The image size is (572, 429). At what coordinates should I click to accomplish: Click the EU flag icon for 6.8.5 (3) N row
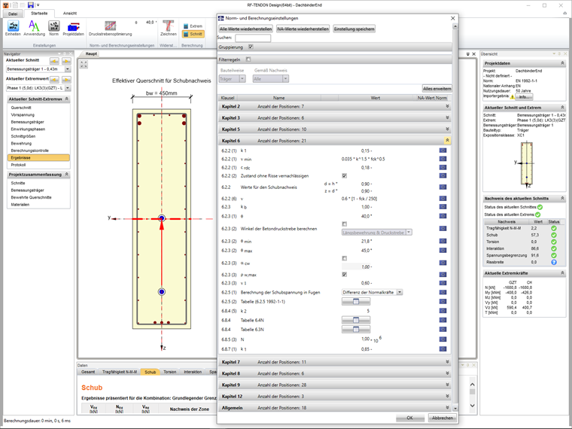pyautogui.click(x=443, y=339)
